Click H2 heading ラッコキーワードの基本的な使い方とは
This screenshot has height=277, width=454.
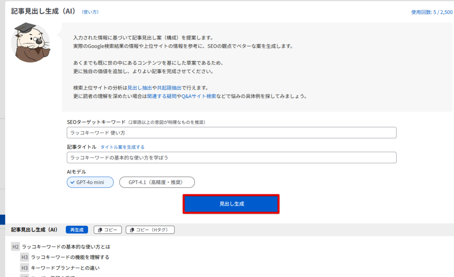pos(66,247)
